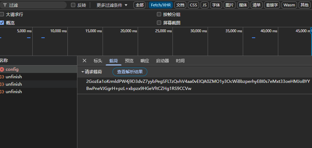
Task: Enable 屏幕截图 checkbox
Action: pyautogui.click(x=159, y=23)
